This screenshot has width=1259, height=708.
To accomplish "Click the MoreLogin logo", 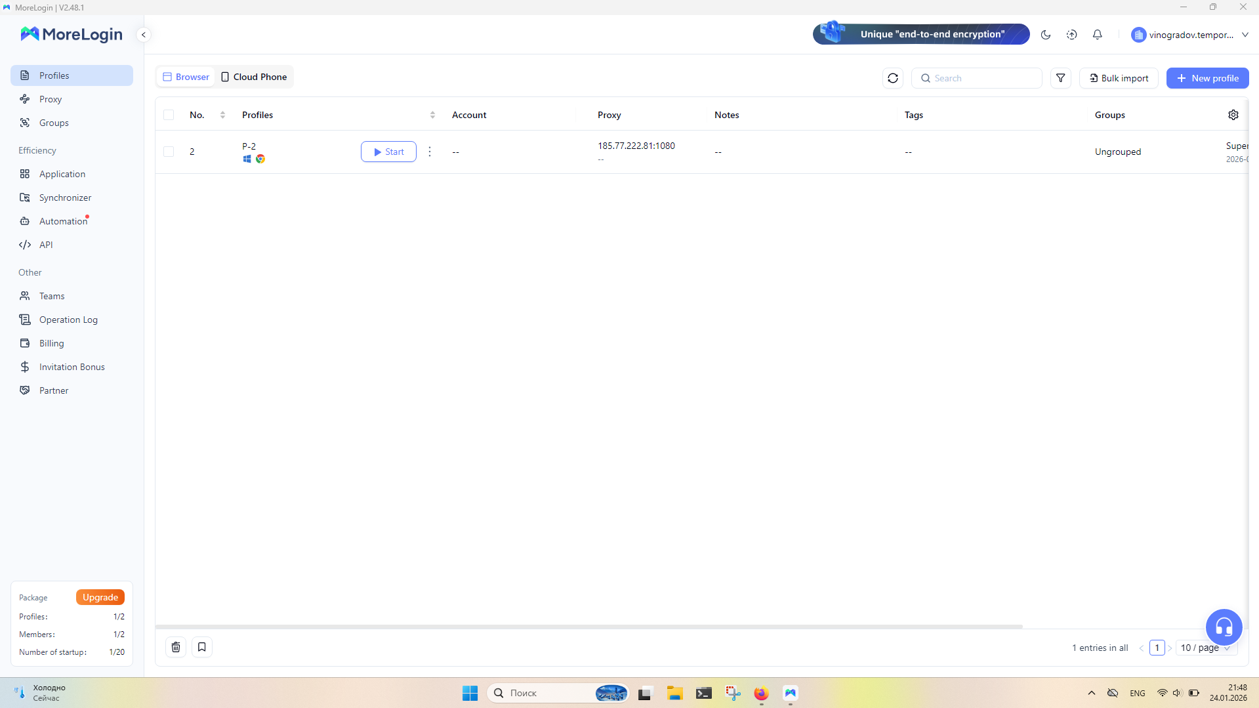I will pyautogui.click(x=72, y=34).
